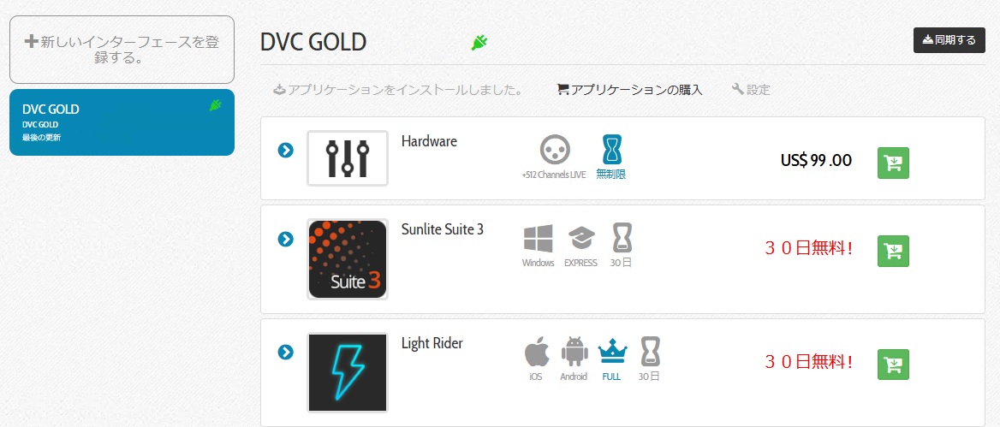Click 新しいインターフェースを登録する button
Viewport: 1000px width, 427px height.
click(x=122, y=50)
